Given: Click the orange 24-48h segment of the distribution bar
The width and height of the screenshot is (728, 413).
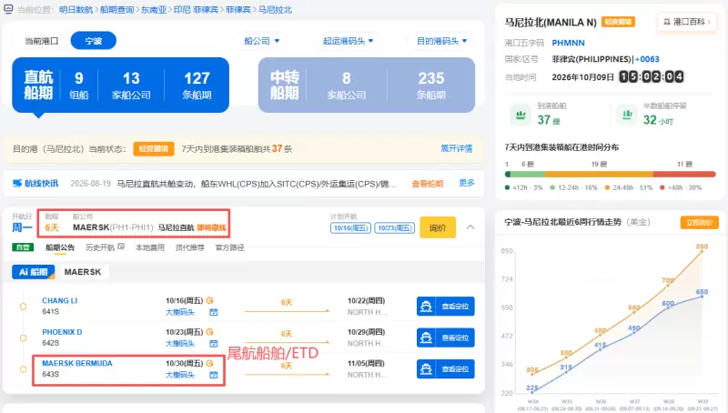Looking at the screenshot, I should tap(599, 175).
